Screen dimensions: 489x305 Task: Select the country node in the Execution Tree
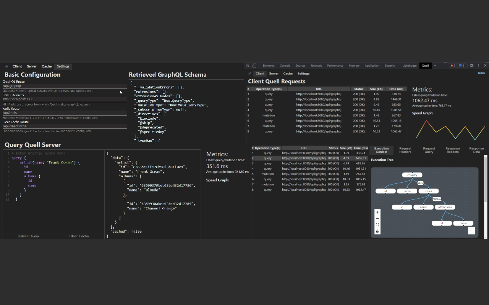pyautogui.click(x=412, y=175)
